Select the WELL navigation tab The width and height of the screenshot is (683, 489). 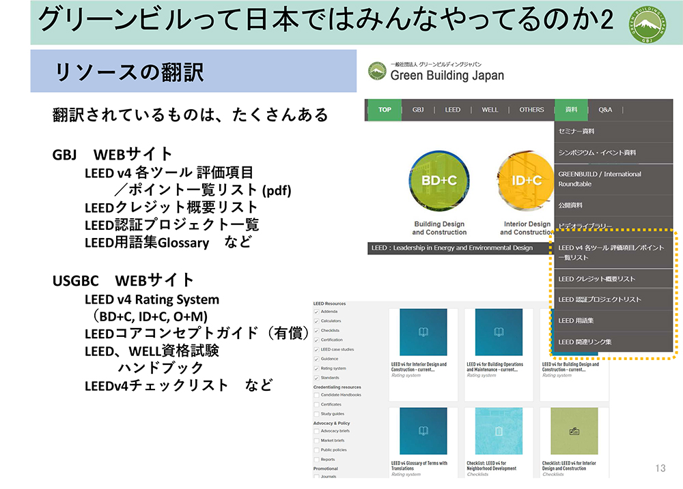click(490, 110)
